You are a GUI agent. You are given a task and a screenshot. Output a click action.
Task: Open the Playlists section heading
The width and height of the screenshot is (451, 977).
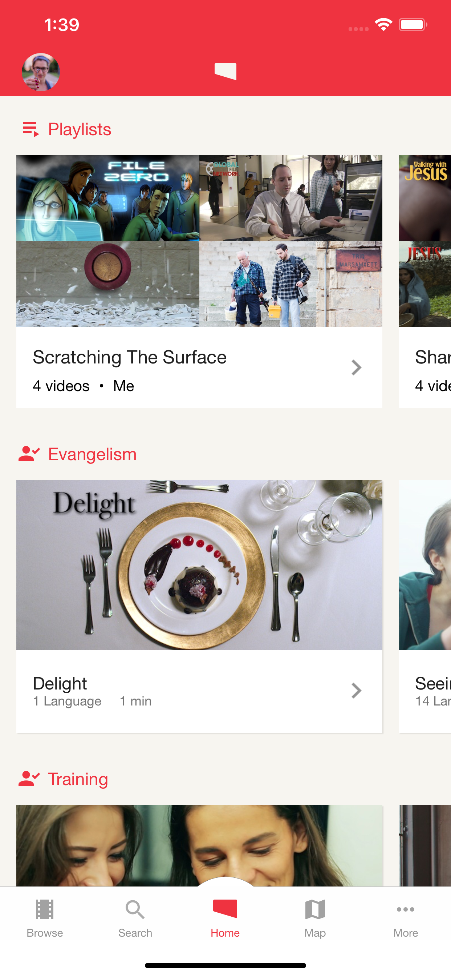(80, 129)
